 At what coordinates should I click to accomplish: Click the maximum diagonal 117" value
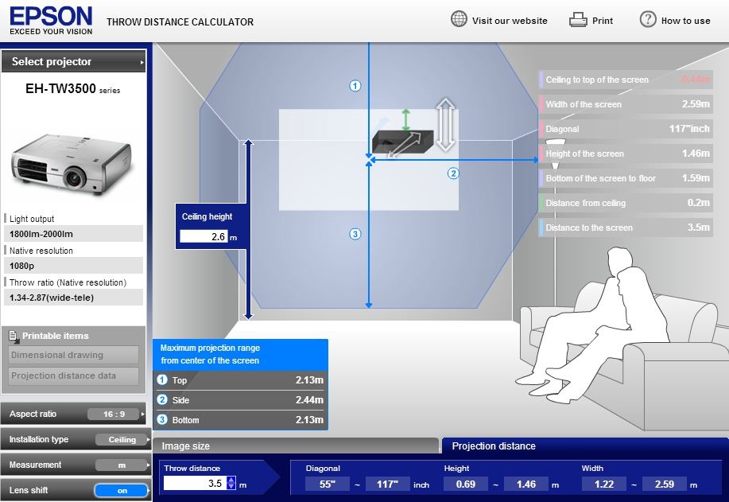[x=387, y=484]
